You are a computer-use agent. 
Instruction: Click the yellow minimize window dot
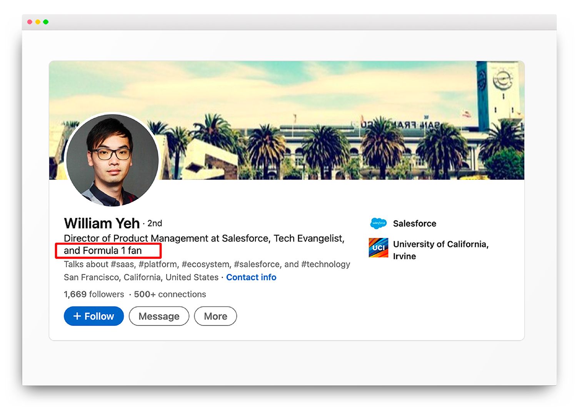point(38,22)
